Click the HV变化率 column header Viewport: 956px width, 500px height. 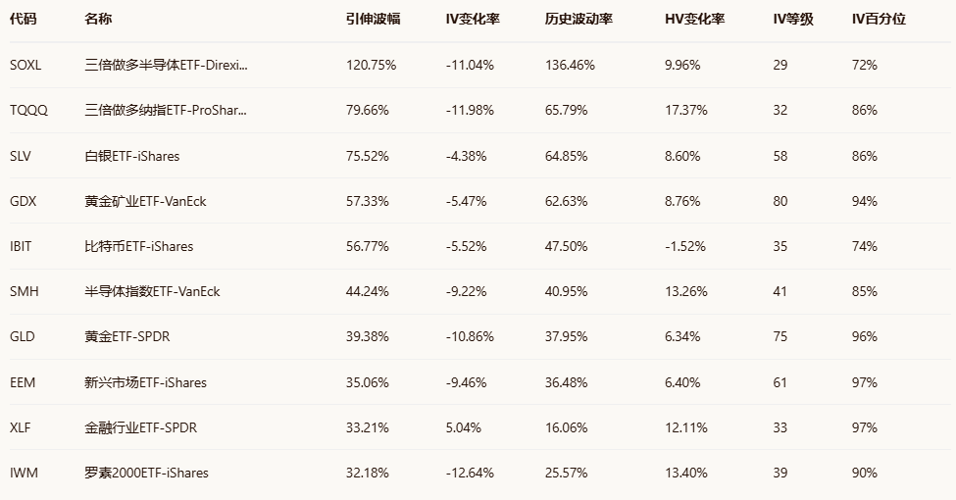(x=694, y=20)
